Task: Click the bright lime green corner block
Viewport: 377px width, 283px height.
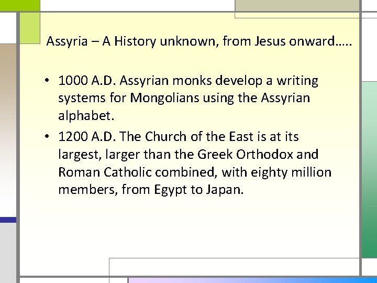Action: pyautogui.click(x=20, y=5)
